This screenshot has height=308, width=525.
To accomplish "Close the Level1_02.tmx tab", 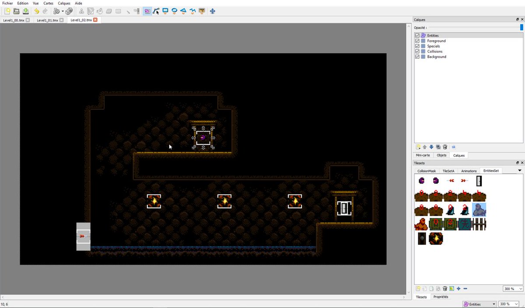I will pyautogui.click(x=95, y=20).
